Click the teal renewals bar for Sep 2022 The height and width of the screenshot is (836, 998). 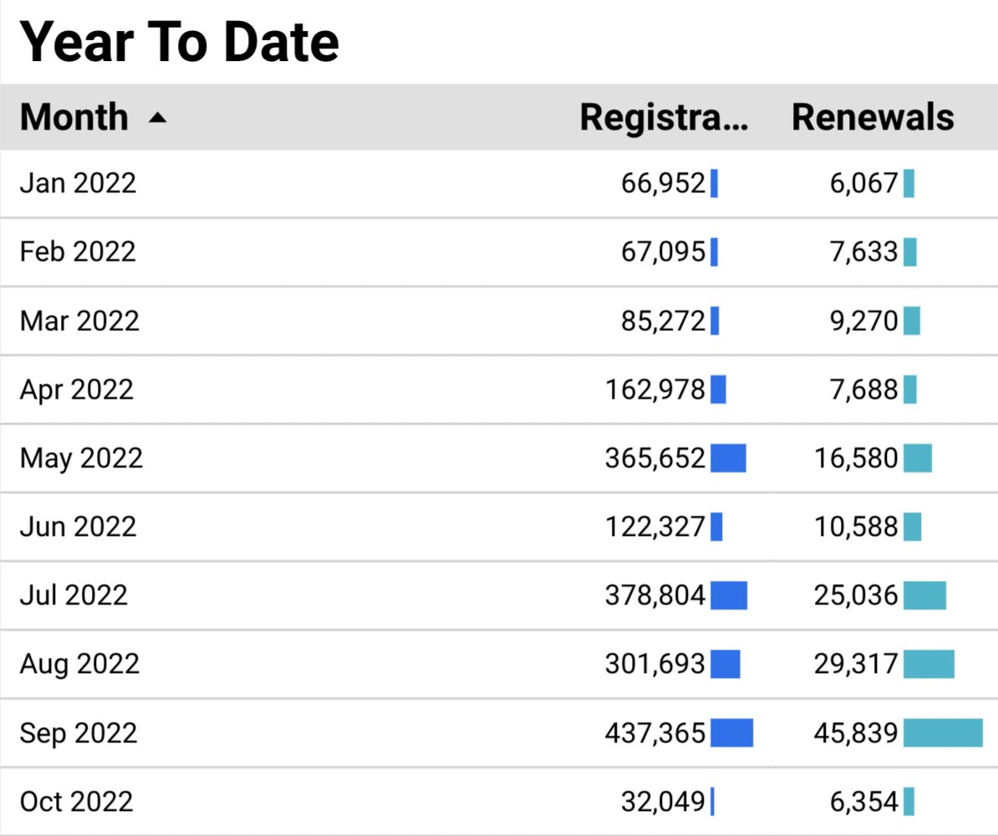click(x=944, y=733)
